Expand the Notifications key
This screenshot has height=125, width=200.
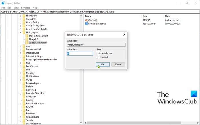21,76
